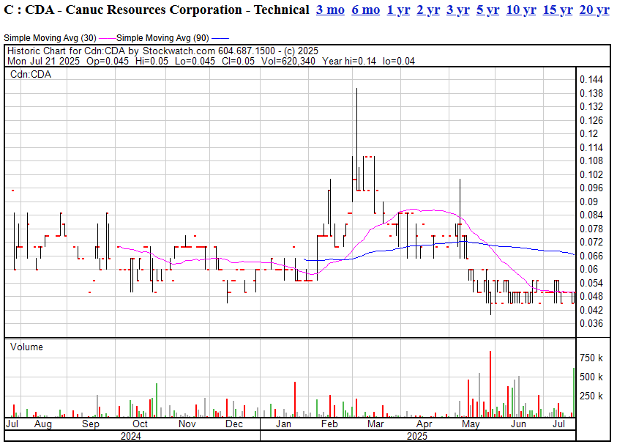Show the 5 yr chart
Screen dimensions: 617x447
[x=488, y=10]
